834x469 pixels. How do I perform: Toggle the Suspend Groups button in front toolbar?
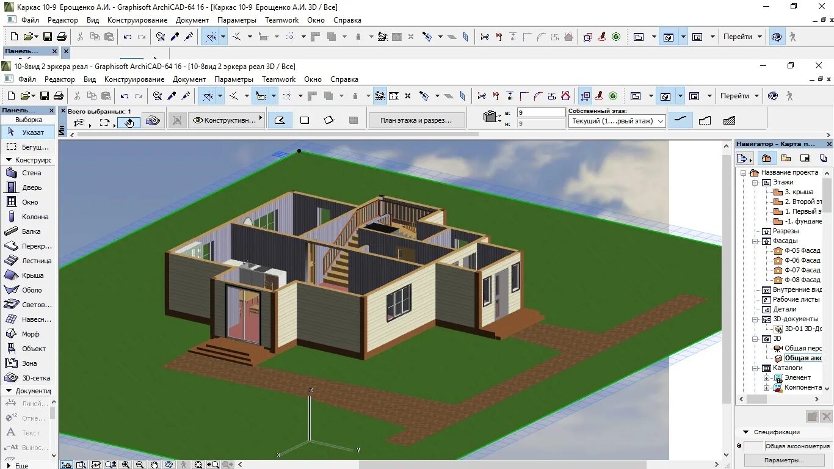[x=586, y=96]
